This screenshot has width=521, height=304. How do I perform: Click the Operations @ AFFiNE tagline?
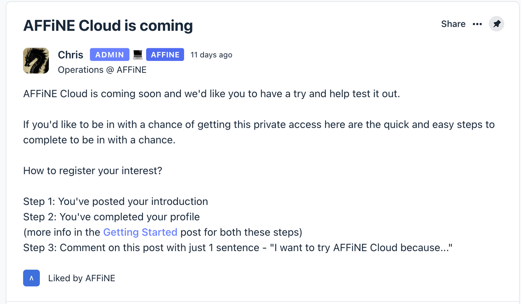tap(102, 69)
